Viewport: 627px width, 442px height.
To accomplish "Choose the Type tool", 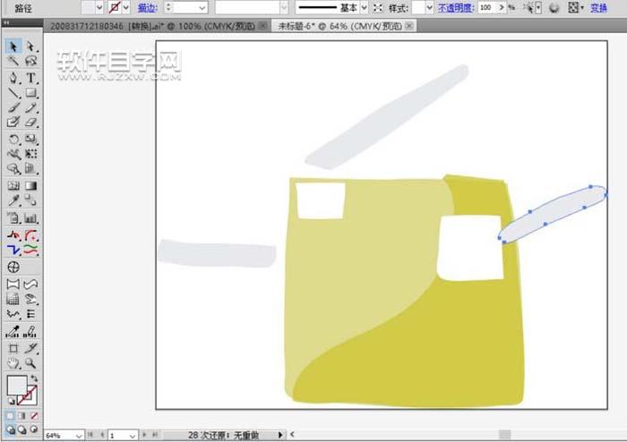I will (x=30, y=77).
